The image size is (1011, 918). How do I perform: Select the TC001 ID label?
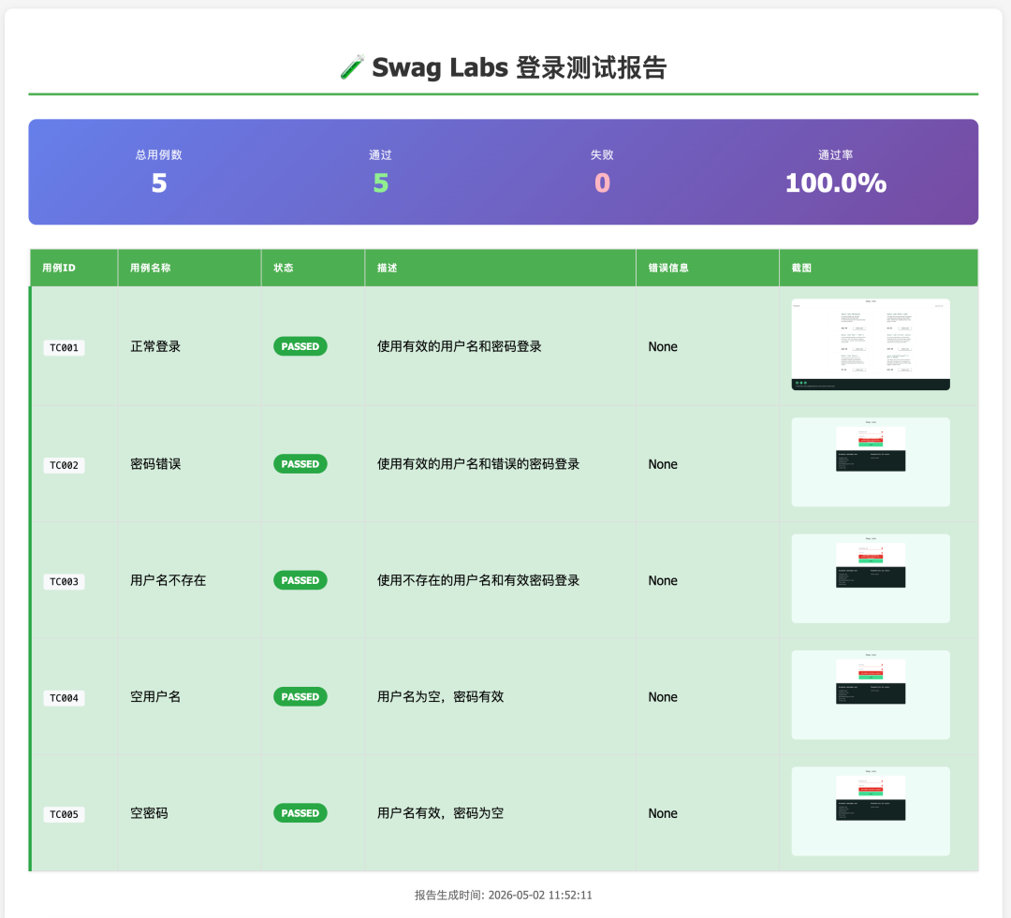point(64,347)
